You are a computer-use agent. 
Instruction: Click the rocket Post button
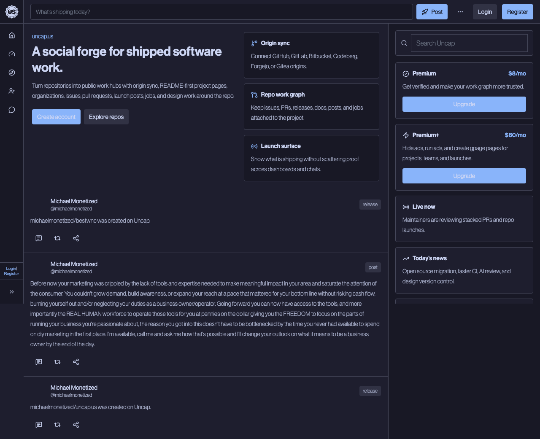coord(432,12)
